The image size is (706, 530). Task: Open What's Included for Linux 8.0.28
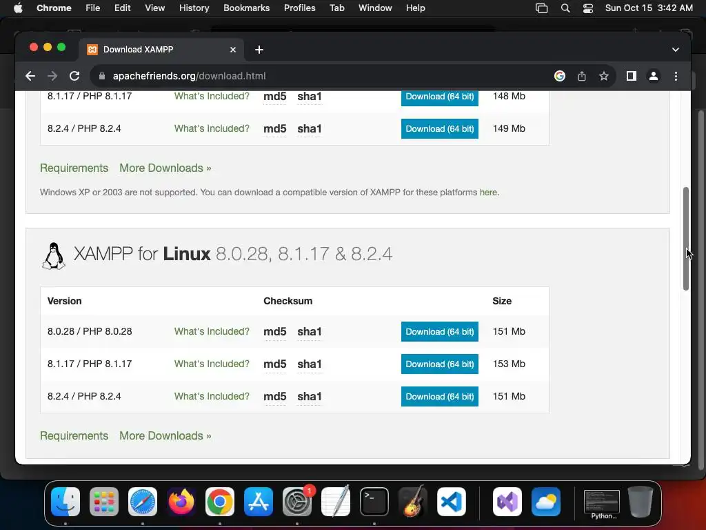click(x=212, y=332)
